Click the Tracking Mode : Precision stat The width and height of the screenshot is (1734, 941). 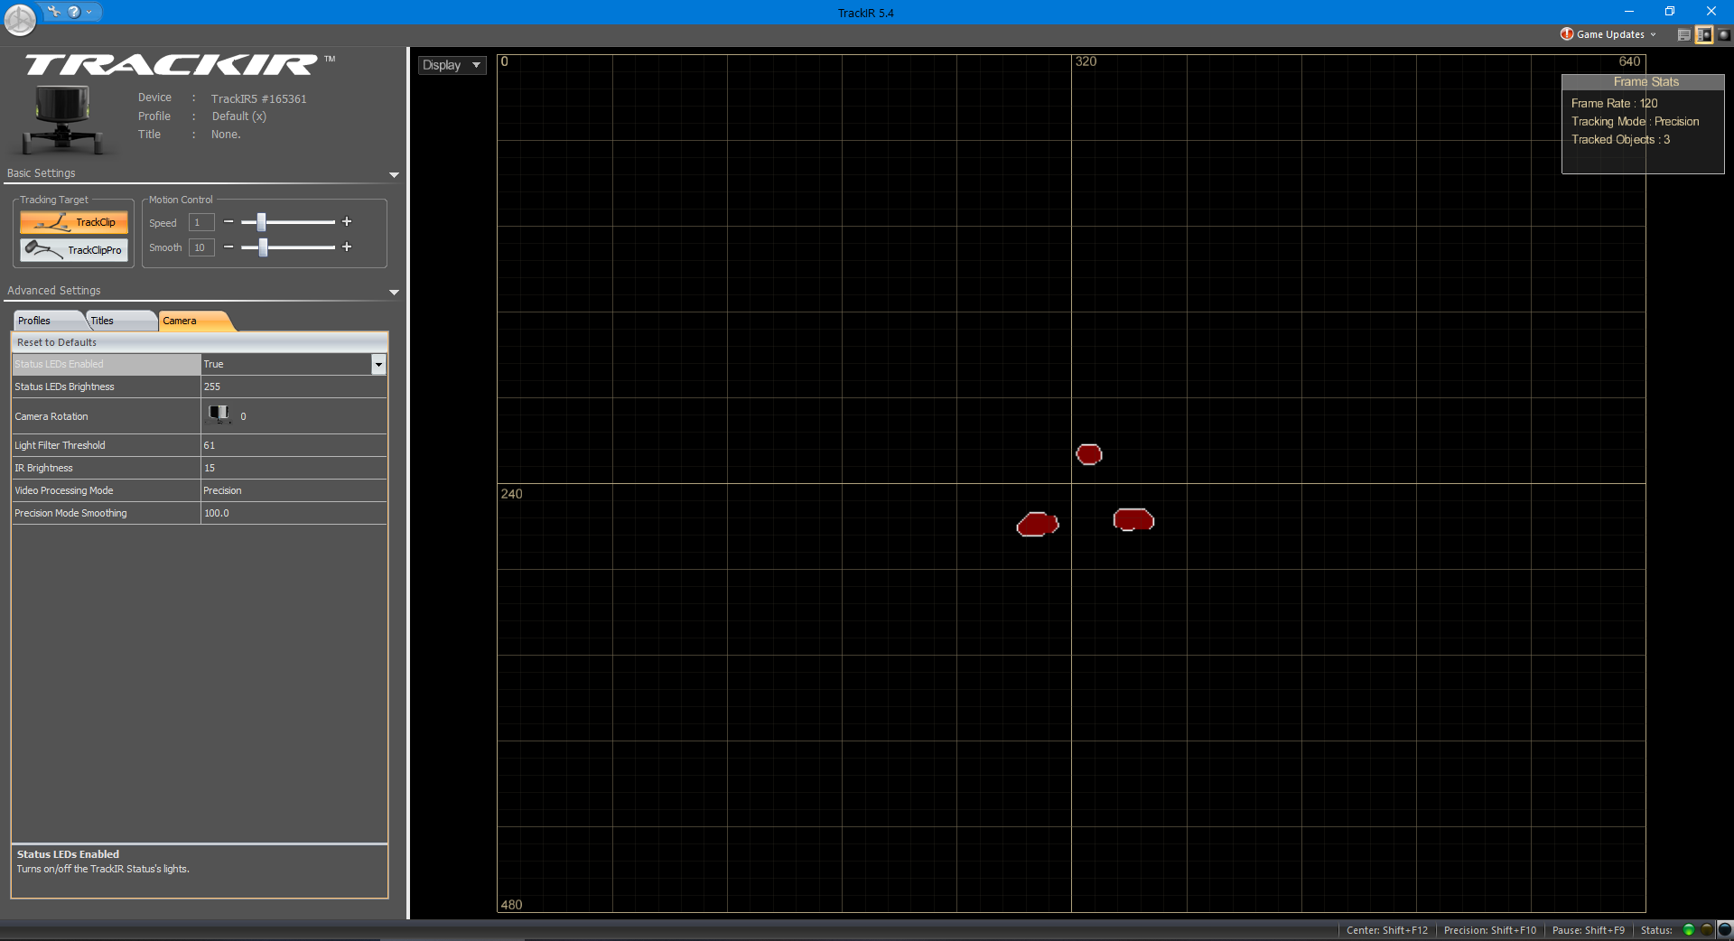1635,122
